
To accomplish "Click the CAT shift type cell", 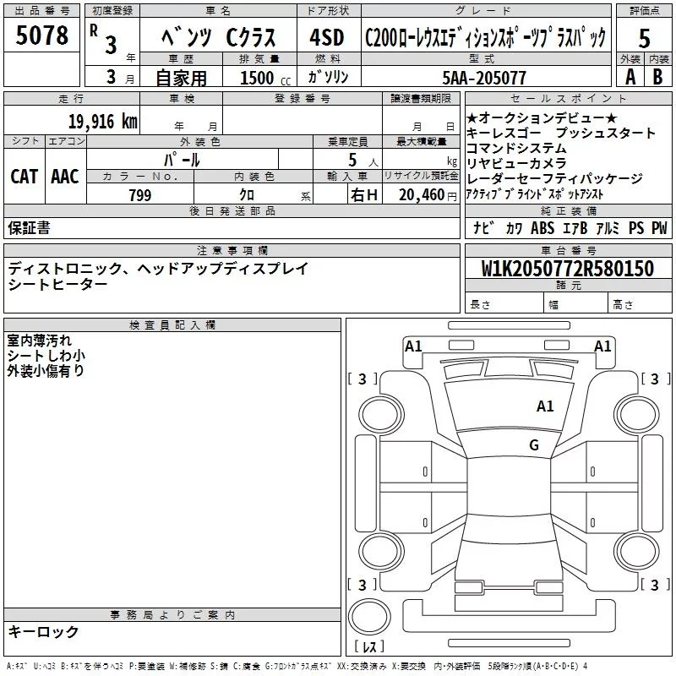I will 24,176.
